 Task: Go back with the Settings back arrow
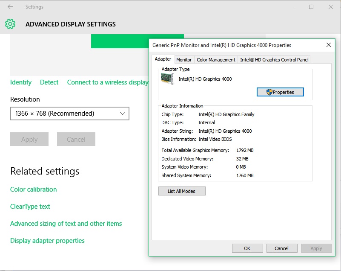point(10,7)
